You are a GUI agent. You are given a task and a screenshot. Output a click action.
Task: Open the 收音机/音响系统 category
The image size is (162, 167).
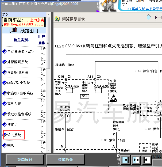pos(20,93)
